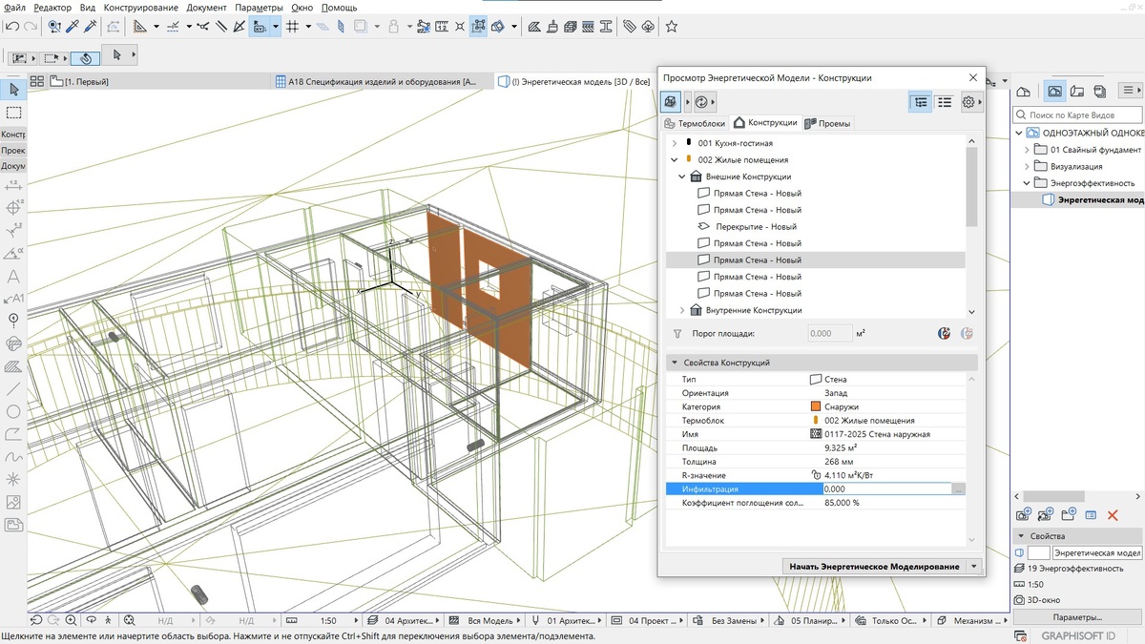
Task: Open energy model settings gear icon
Action: pos(968,102)
